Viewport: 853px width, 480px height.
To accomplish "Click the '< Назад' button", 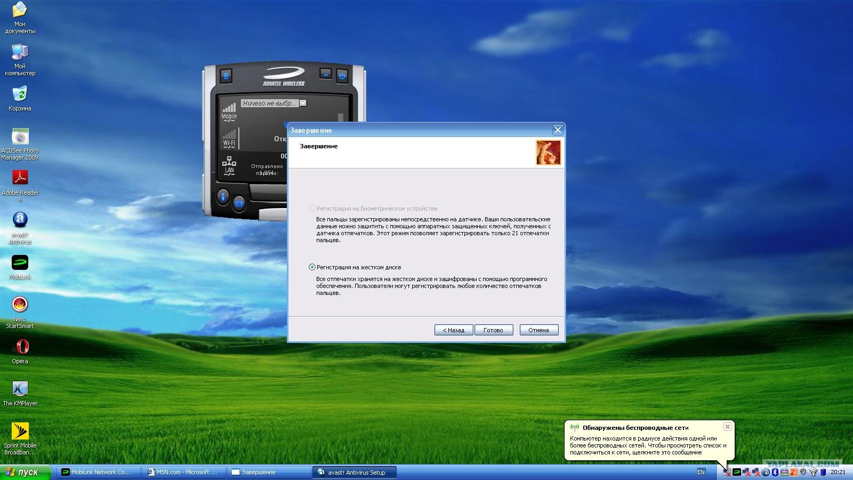I will pyautogui.click(x=453, y=330).
